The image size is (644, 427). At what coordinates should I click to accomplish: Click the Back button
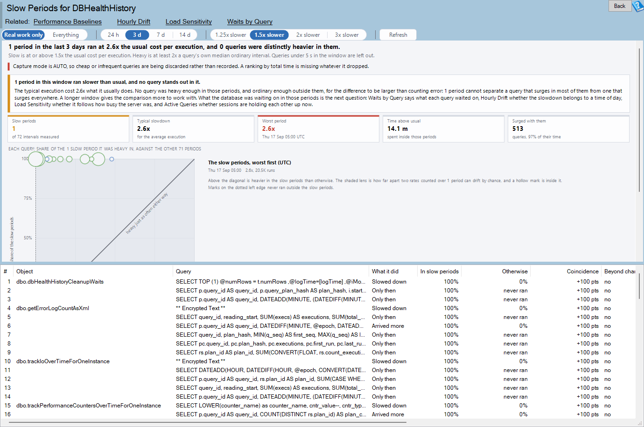point(620,6)
